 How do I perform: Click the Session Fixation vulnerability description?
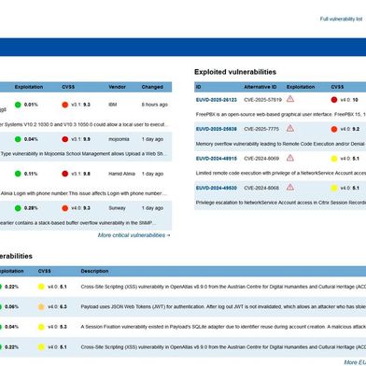[223, 327]
